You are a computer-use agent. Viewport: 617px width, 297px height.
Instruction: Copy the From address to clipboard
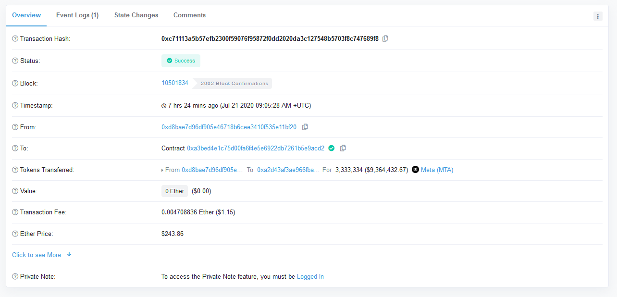[x=305, y=127]
